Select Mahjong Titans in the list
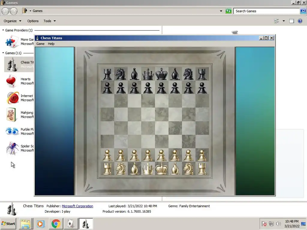Image resolution: width=307 pixels, height=230 pixels. 19,115
